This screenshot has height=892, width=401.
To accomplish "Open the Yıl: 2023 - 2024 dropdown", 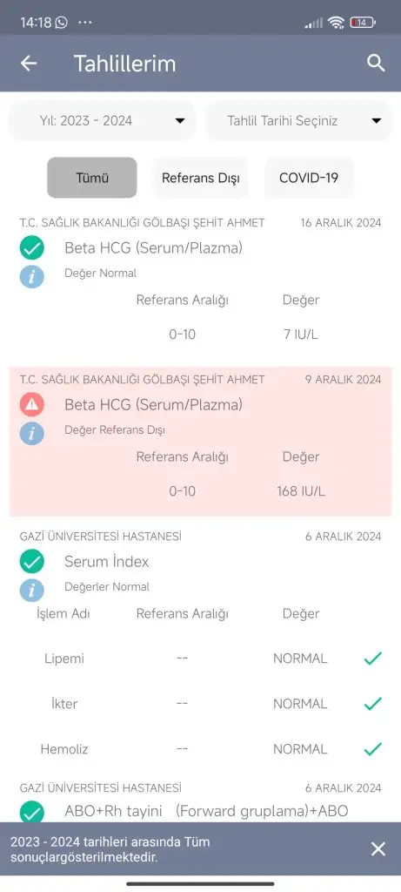I will tap(103, 120).
